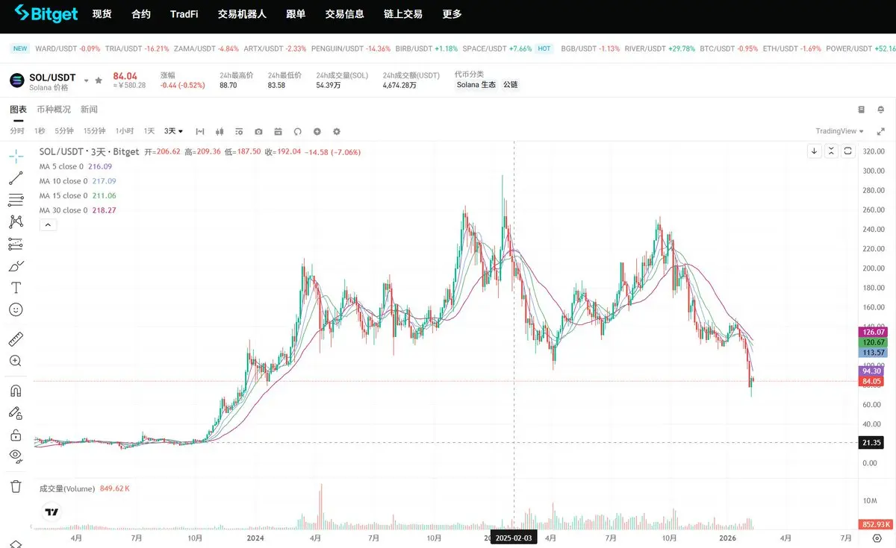Open the 交易信息 menu
The image size is (896, 548).
pyautogui.click(x=345, y=14)
